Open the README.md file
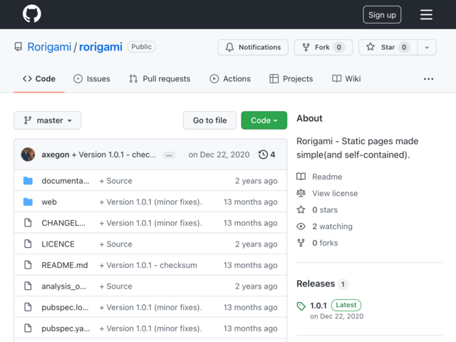The width and height of the screenshot is (456, 342). 65,265
